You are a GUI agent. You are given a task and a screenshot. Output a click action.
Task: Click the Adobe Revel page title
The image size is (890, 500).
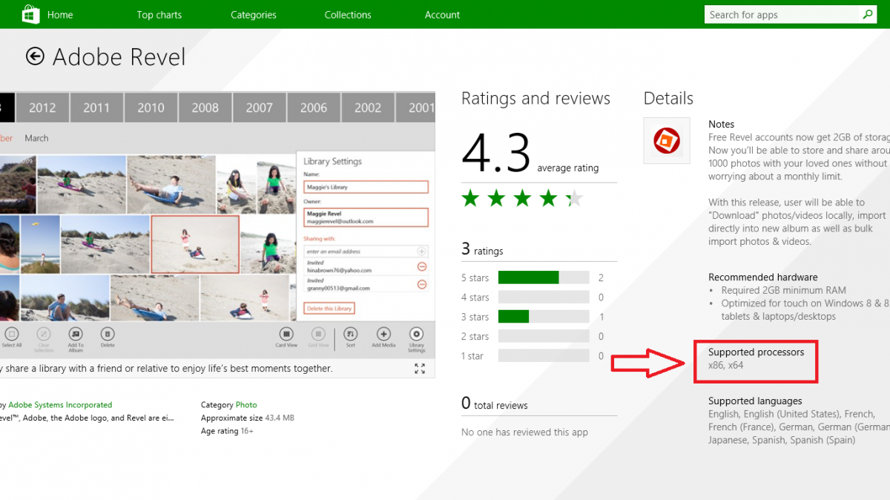pos(119,57)
